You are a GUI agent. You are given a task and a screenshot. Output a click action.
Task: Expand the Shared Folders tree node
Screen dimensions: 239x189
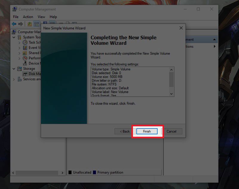(x=19, y=53)
